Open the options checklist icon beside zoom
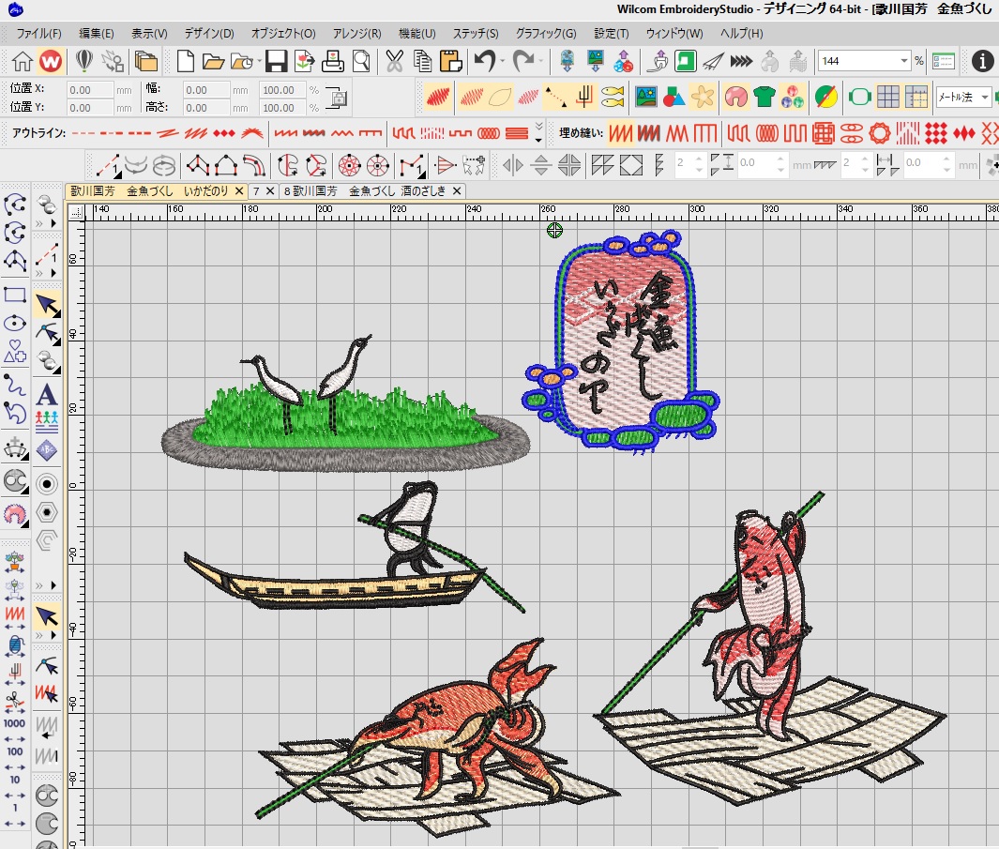The height and width of the screenshot is (849, 999). [x=943, y=61]
